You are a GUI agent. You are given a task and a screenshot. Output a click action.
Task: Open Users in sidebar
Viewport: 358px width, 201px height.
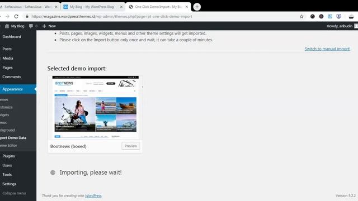7,165
